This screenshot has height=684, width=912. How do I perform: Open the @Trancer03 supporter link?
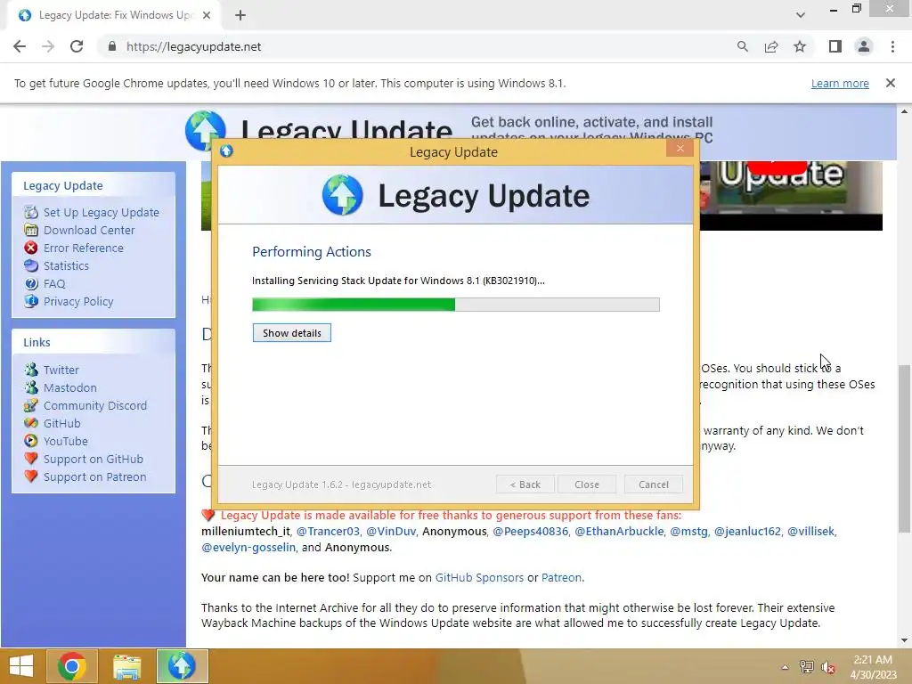point(328,531)
